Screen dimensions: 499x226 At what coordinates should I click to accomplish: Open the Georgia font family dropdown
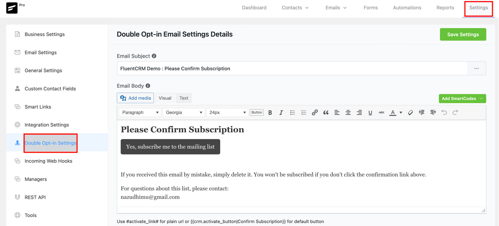184,113
